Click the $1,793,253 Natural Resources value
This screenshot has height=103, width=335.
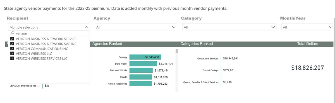161,84
